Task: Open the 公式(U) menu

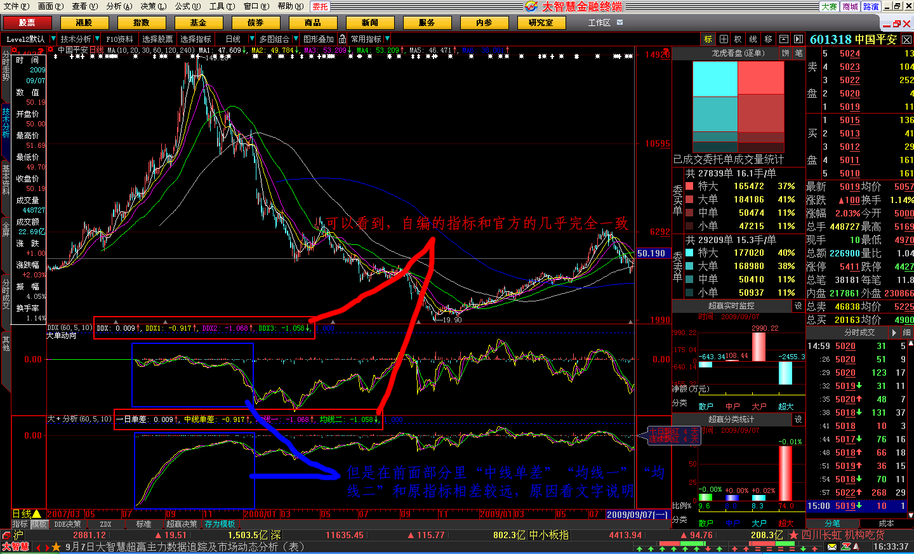Action: point(188,6)
